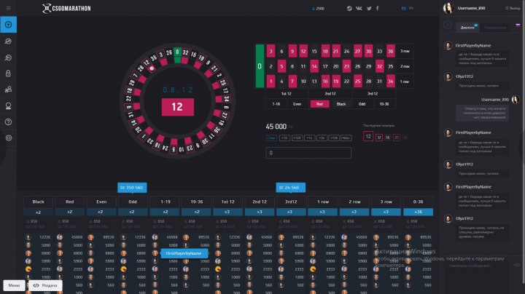525x294 pixels.
Task: Toggle the 1-18 bet option
Action: click(x=276, y=104)
